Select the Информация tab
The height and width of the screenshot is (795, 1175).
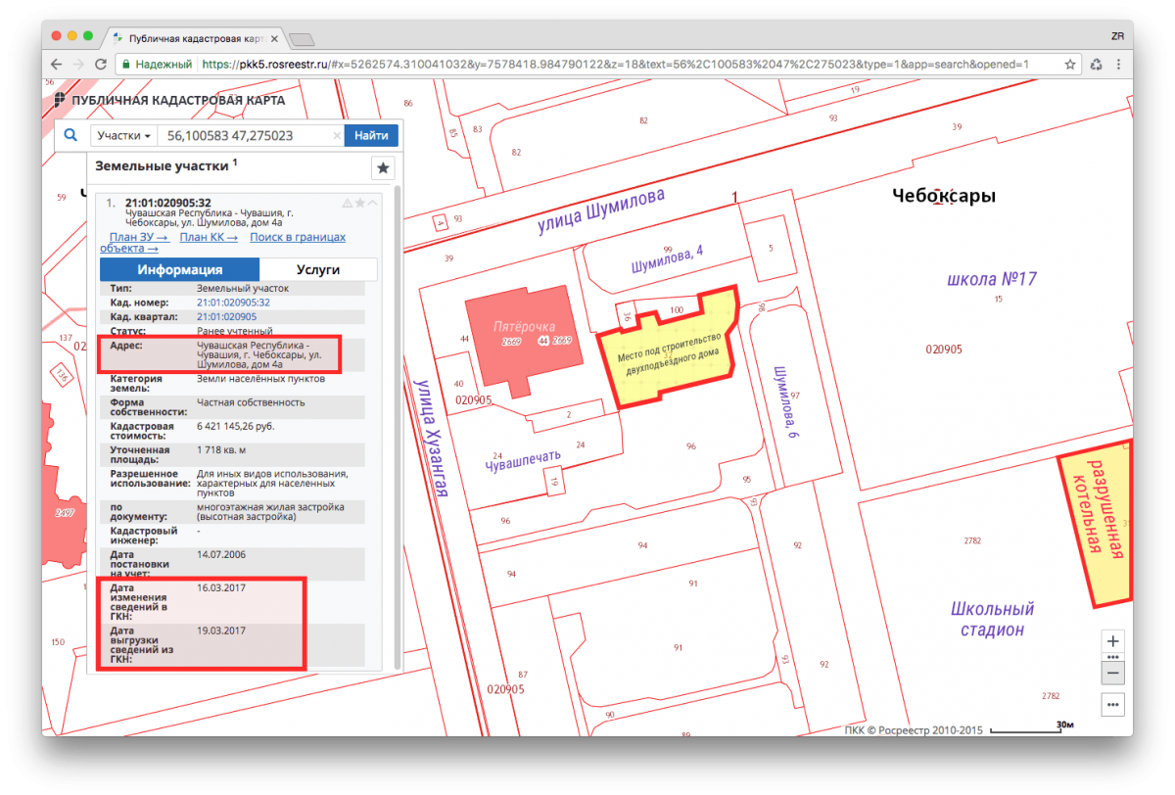[179, 269]
